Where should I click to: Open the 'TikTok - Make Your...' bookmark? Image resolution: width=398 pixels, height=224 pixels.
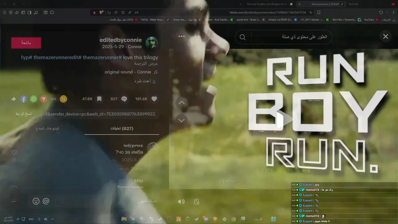click(155, 20)
